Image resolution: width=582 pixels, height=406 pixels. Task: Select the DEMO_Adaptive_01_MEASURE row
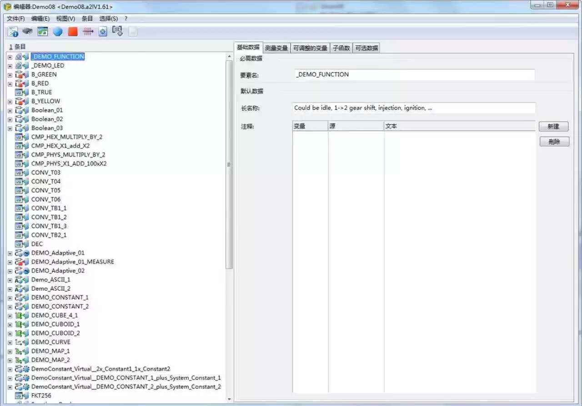click(x=73, y=262)
